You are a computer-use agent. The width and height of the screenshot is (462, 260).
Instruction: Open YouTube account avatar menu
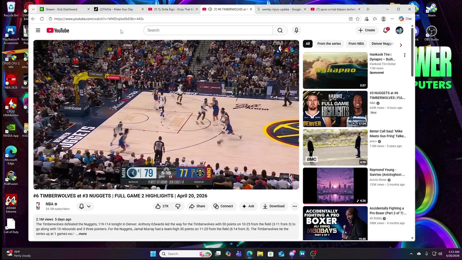399,30
